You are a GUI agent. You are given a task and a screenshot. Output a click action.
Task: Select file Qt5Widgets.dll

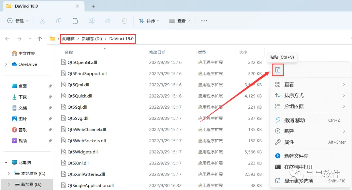click(x=82, y=152)
